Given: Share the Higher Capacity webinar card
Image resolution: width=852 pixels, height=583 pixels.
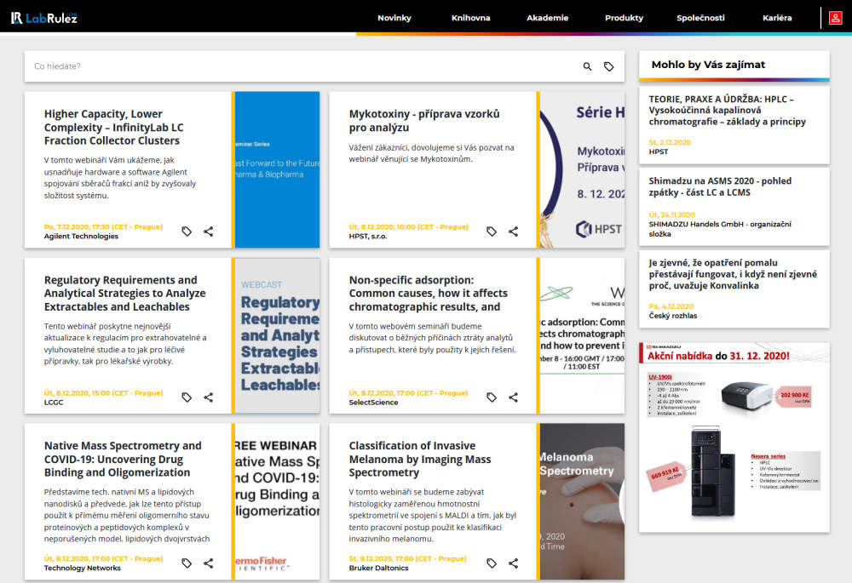Looking at the screenshot, I should tap(208, 231).
